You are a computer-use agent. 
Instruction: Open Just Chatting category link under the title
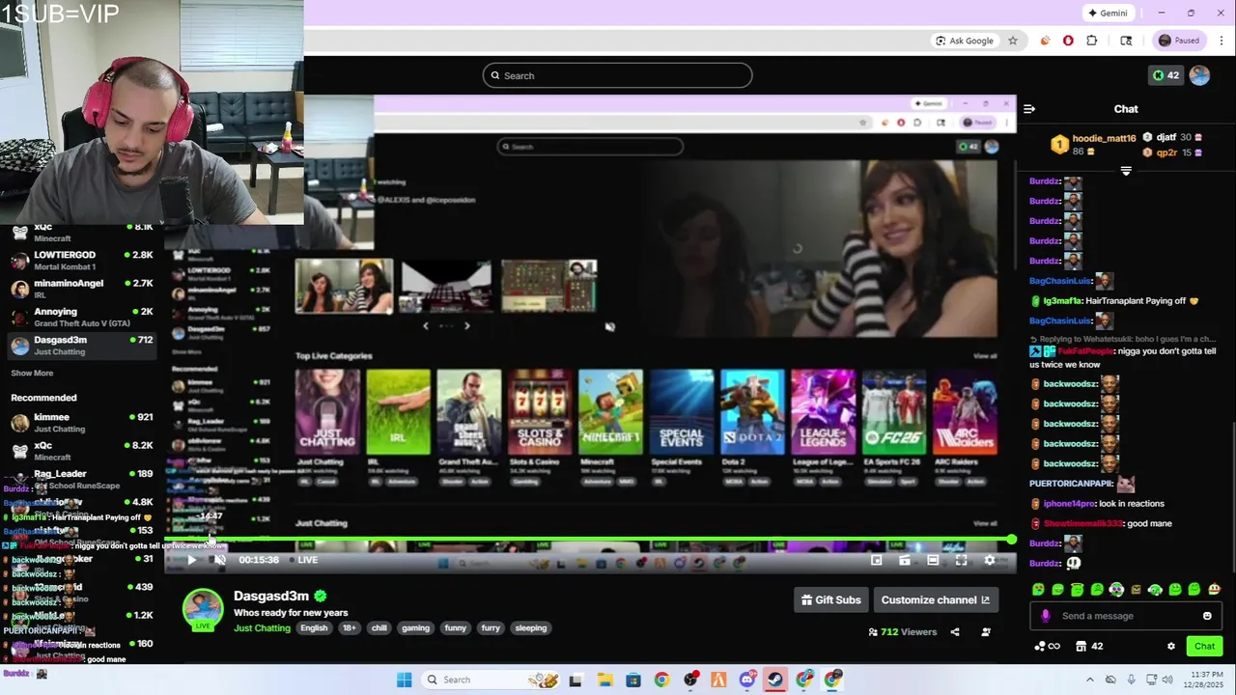click(x=262, y=627)
